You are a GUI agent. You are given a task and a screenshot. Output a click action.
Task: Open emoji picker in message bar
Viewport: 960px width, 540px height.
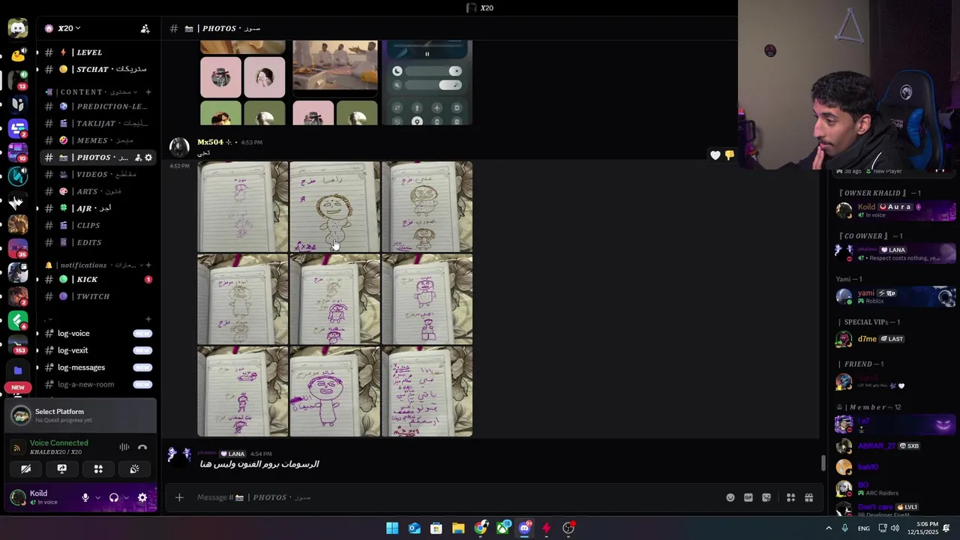tap(730, 497)
